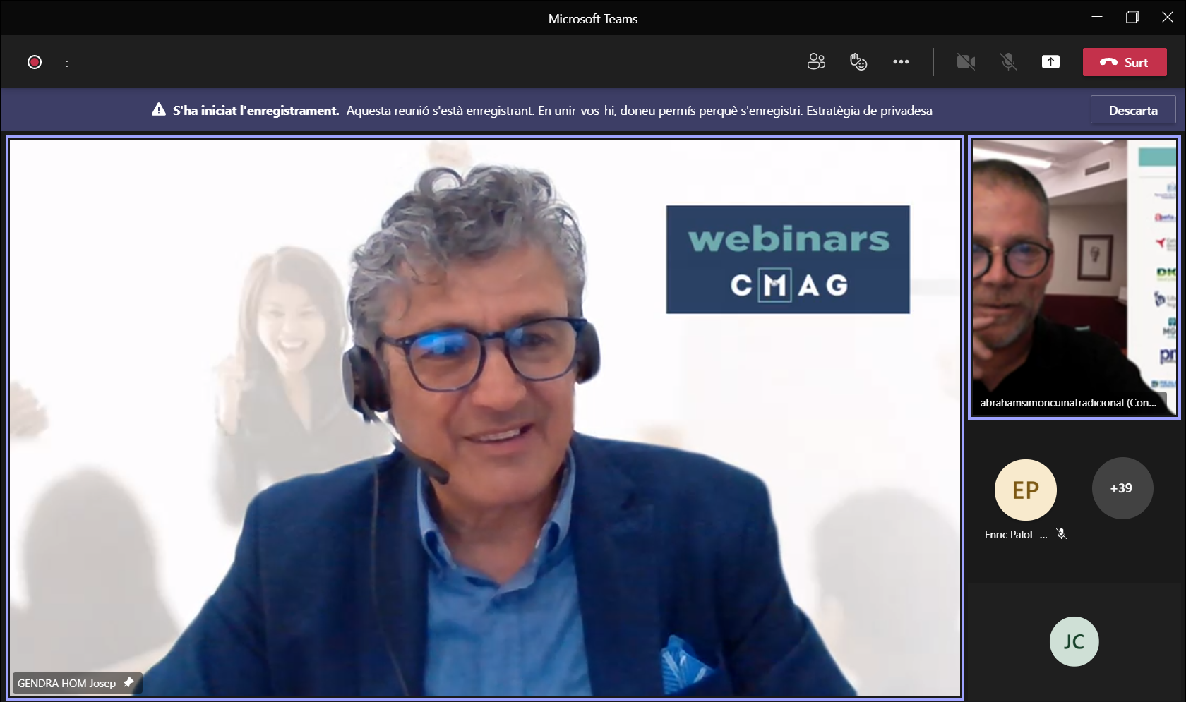Click the truncated abrahamsimoncuinatradicional name label
This screenshot has height=702, width=1186.
point(1067,403)
